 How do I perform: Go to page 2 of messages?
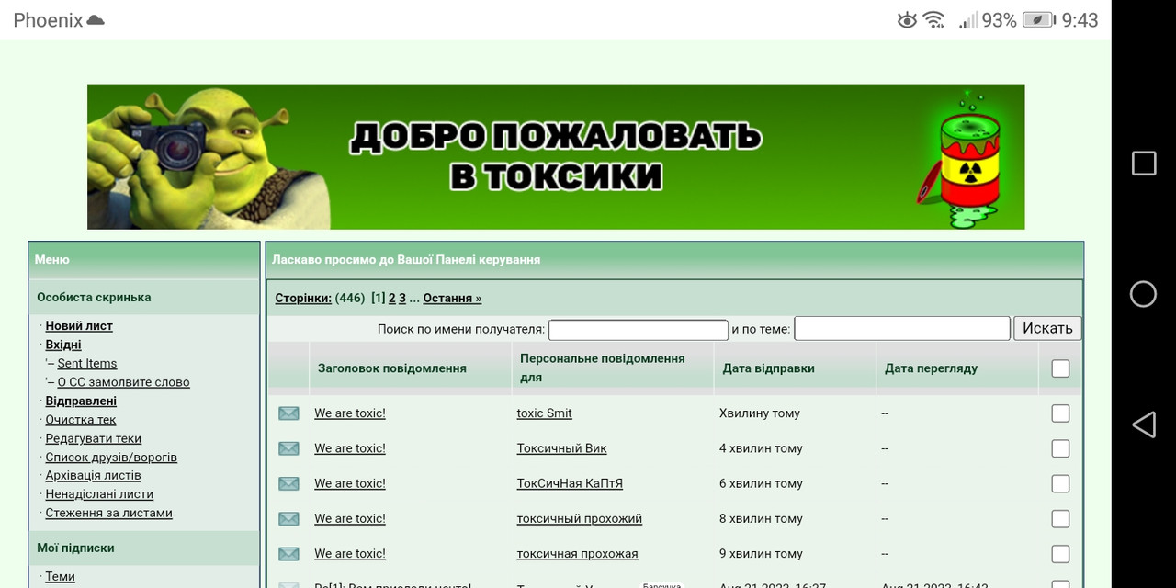pyautogui.click(x=392, y=298)
